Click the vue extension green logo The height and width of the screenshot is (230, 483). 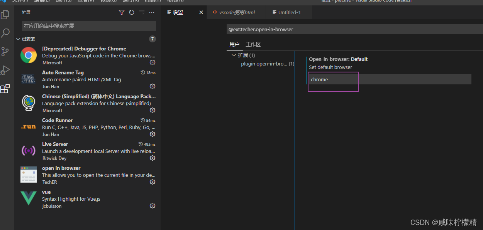point(29,198)
